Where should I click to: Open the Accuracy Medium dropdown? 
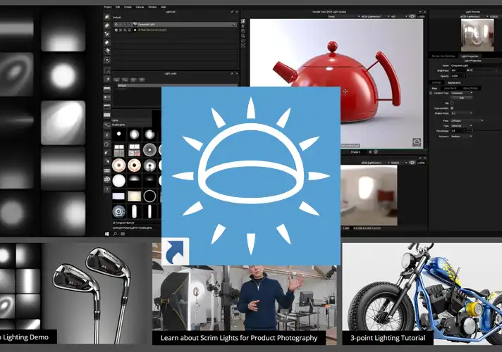point(462,136)
